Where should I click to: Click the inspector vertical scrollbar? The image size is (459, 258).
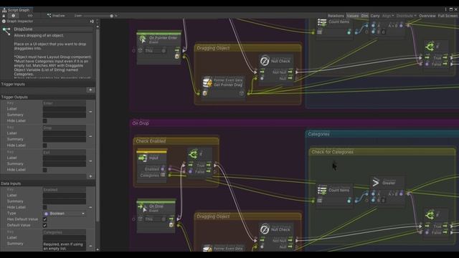click(x=98, y=126)
